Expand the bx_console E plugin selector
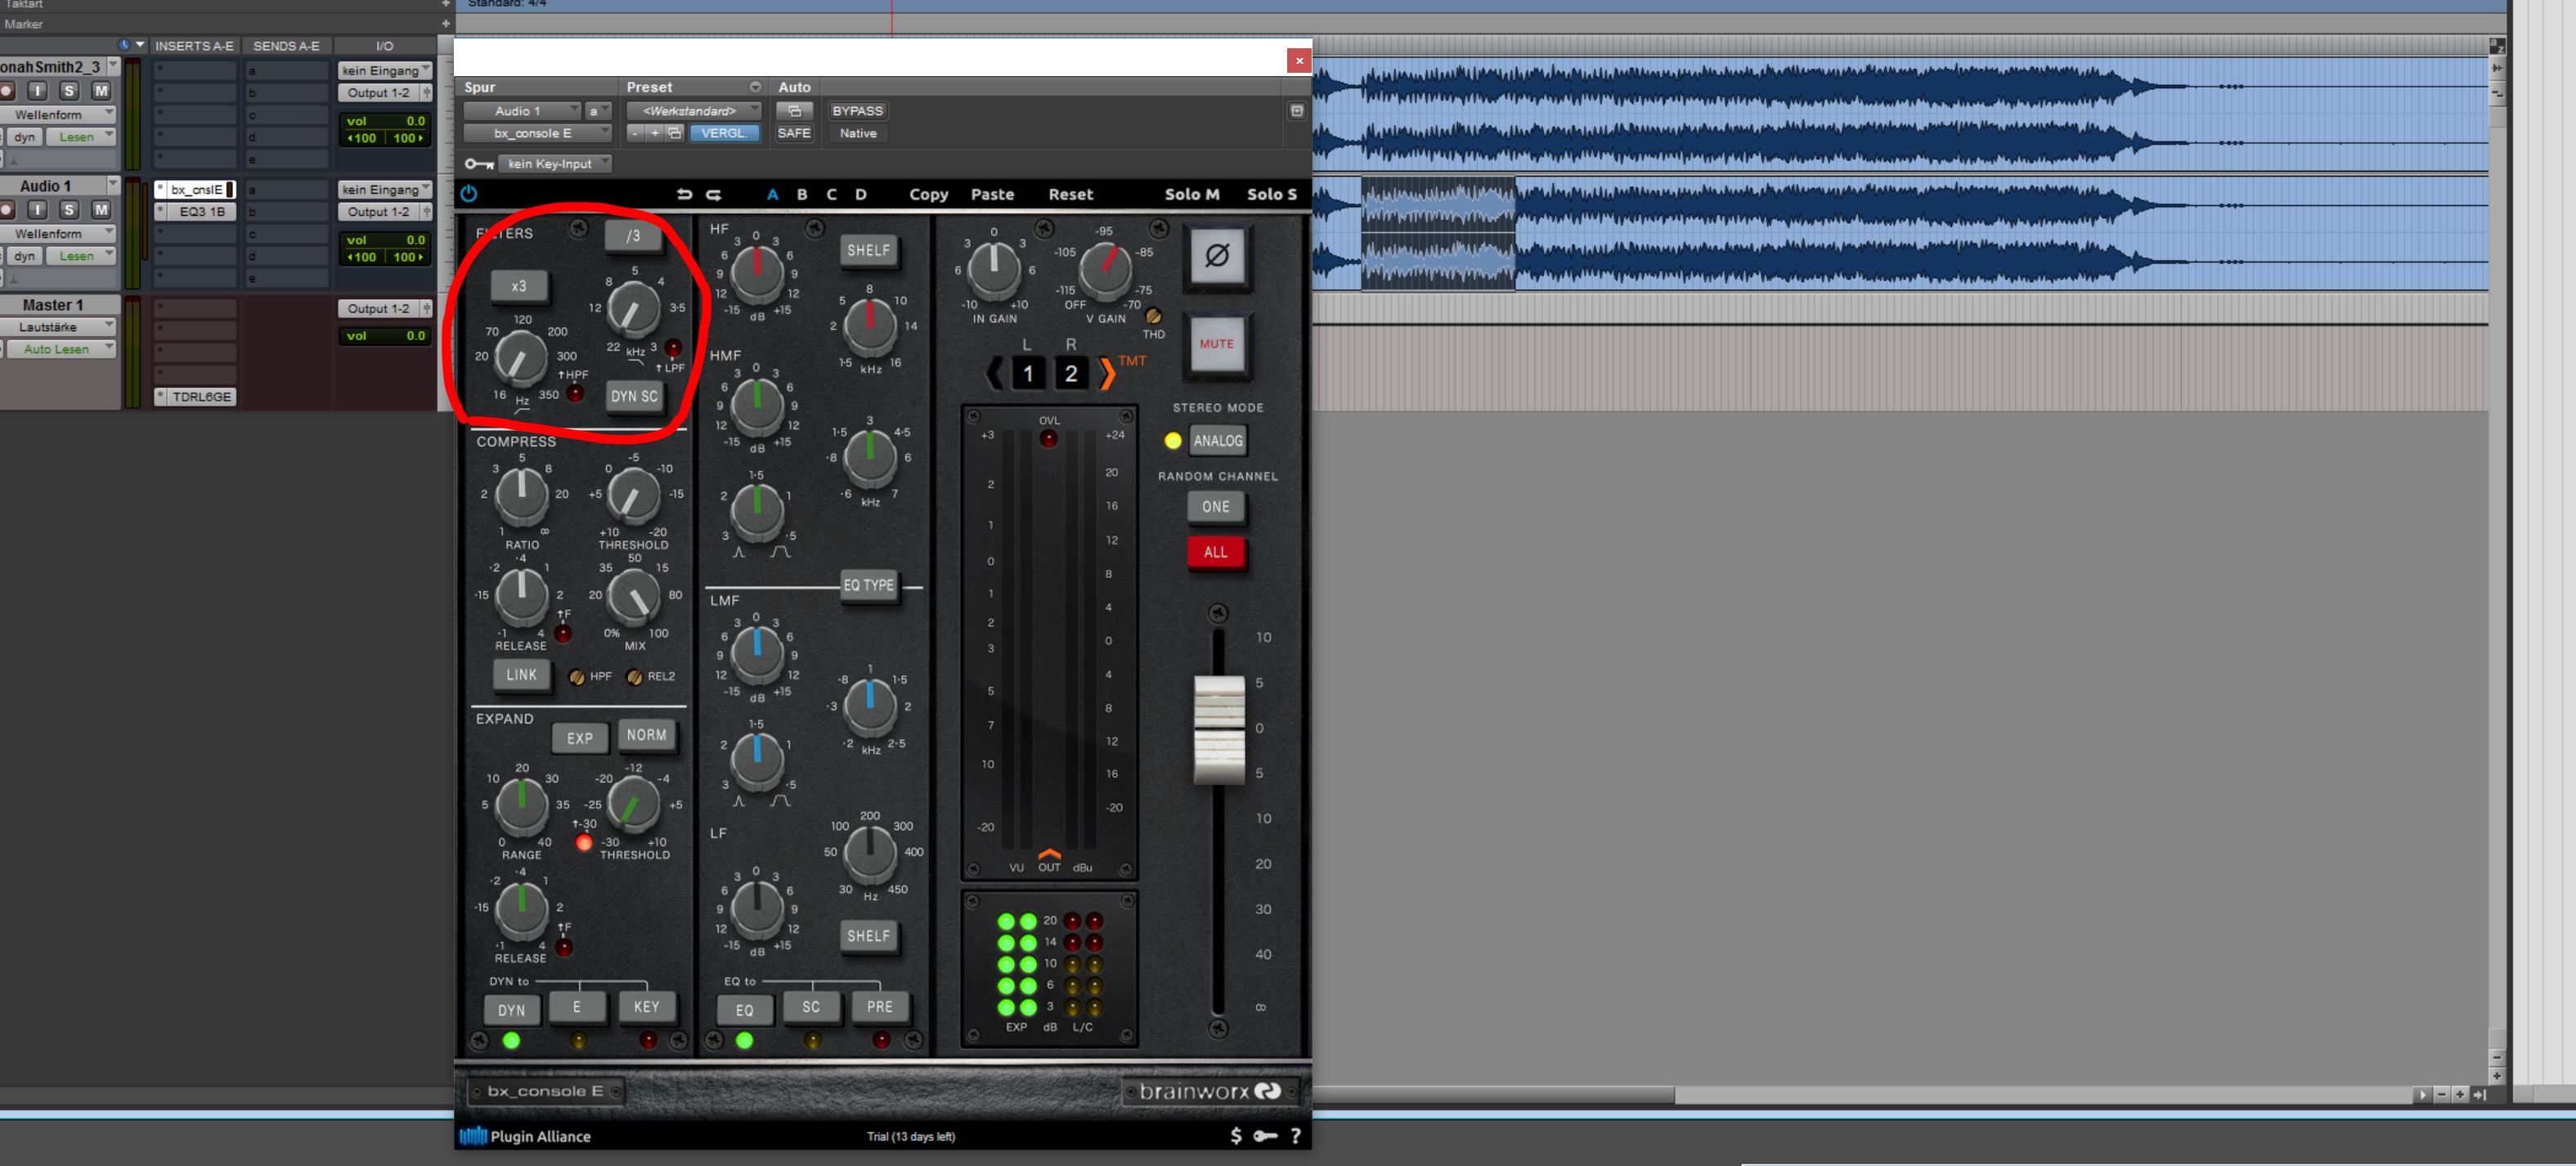2576x1166 pixels. 538,133
